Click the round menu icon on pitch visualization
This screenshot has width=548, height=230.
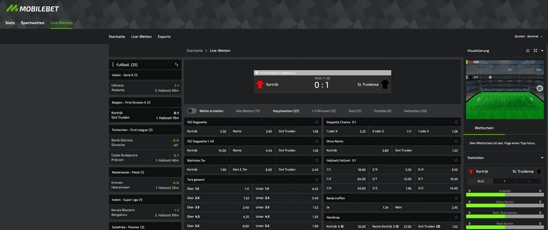pyautogui.click(x=540, y=88)
